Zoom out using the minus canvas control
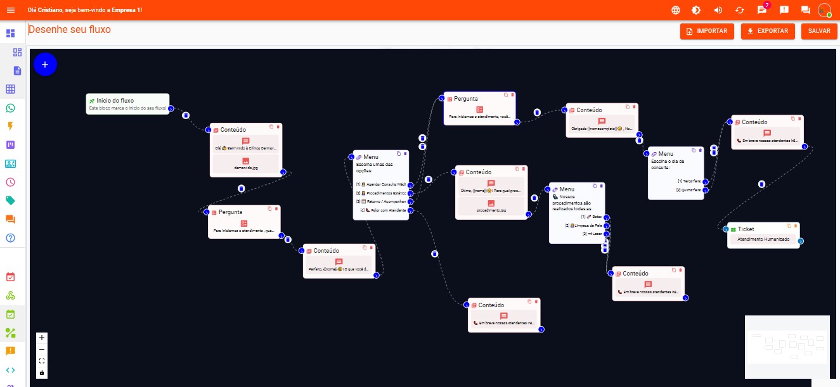The width and height of the screenshot is (840, 387). tap(42, 348)
